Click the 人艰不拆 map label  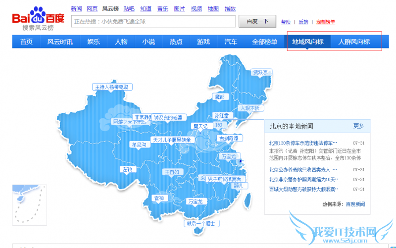point(250,108)
